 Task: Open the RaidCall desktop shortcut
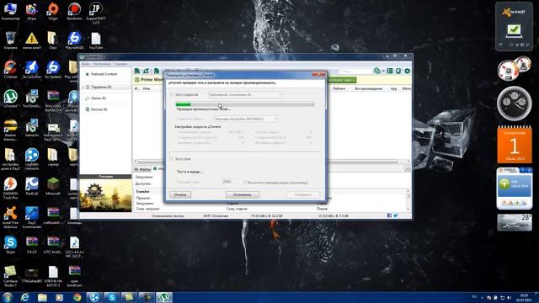pos(32,187)
